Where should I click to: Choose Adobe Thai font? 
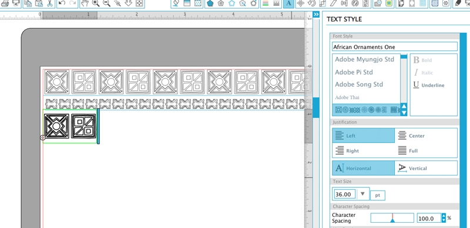tap(347, 97)
